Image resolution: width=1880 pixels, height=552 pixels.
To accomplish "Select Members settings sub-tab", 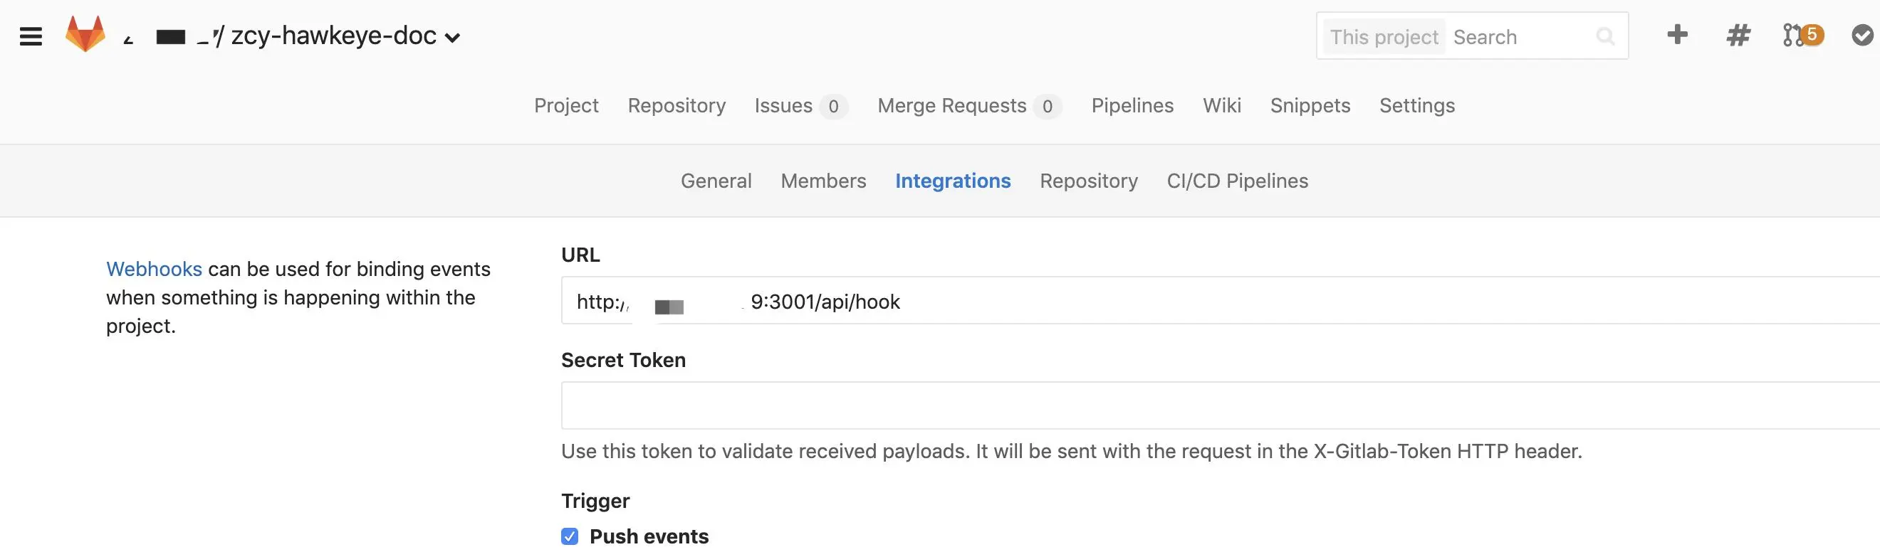I will point(823,181).
